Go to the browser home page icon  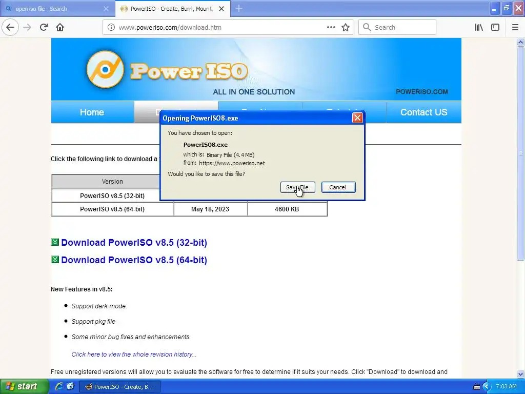coord(60,27)
